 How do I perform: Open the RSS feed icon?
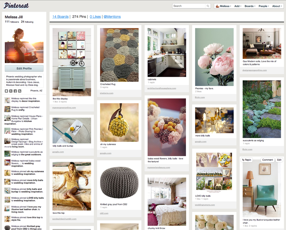pyautogui.click(x=19, y=91)
